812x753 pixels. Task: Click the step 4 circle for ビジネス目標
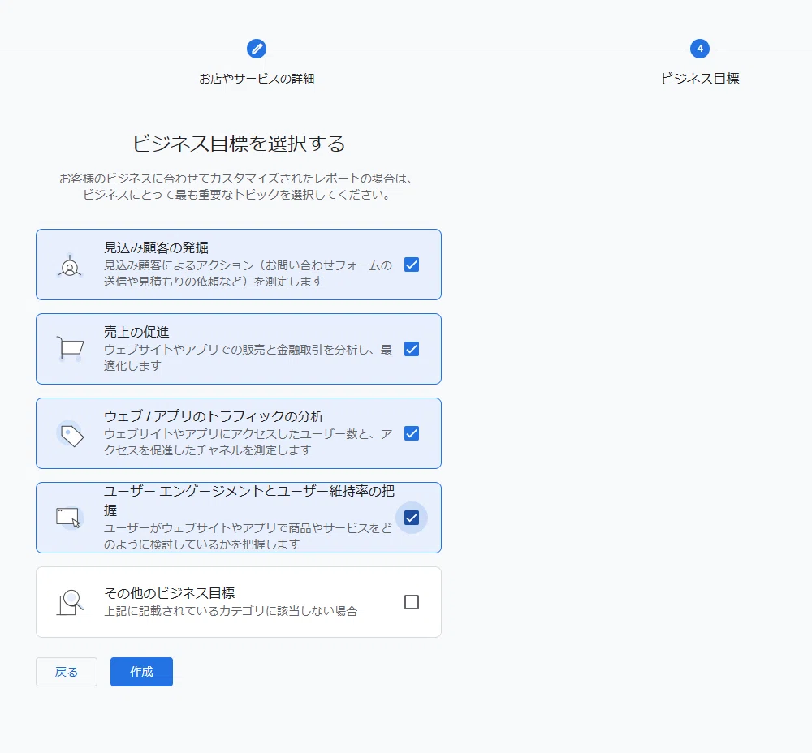tap(700, 49)
